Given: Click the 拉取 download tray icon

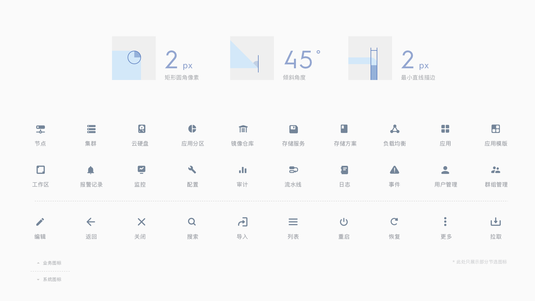Looking at the screenshot, I should point(496,222).
